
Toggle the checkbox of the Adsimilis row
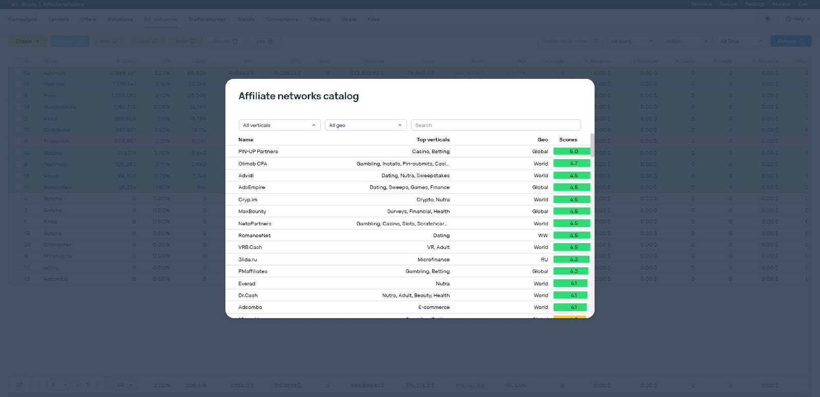coord(18,73)
